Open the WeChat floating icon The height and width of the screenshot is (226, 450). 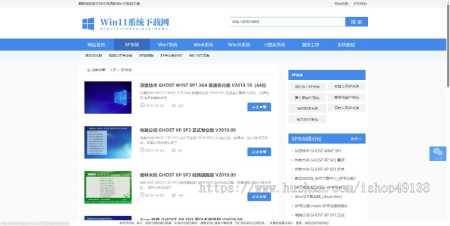click(x=437, y=153)
